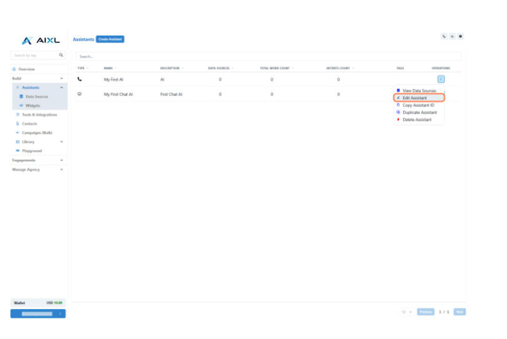Toggle dark mode with the moon icon
507x339 pixels.
pyautogui.click(x=452, y=36)
